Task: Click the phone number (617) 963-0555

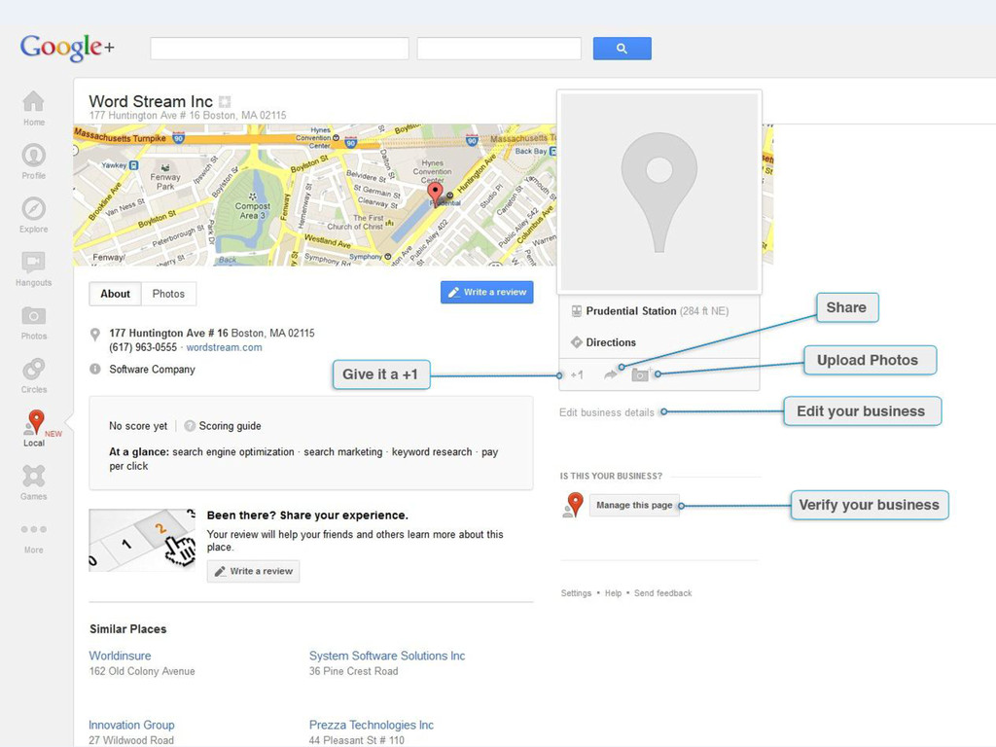Action: click(x=143, y=347)
